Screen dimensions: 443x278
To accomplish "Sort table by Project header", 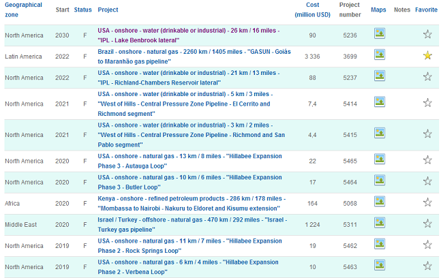I will 108,10.
